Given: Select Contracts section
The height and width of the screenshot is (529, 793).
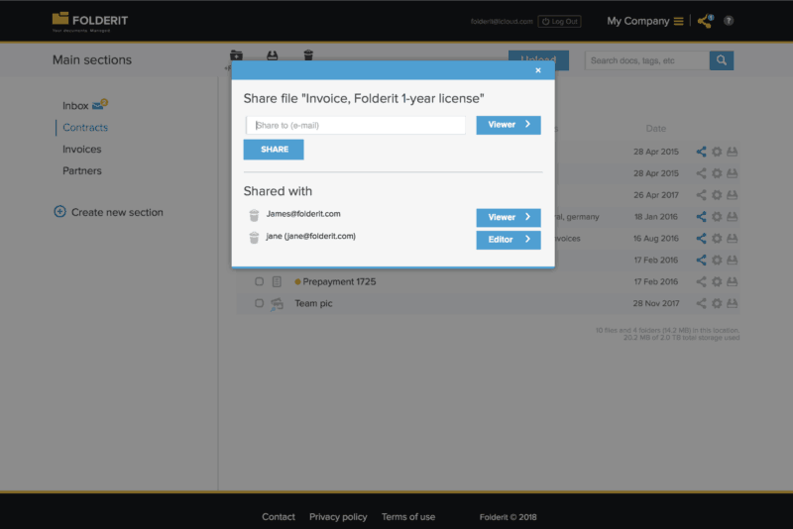Looking at the screenshot, I should [85, 128].
